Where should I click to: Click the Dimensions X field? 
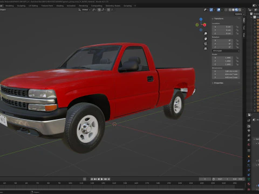[x=226, y=71]
